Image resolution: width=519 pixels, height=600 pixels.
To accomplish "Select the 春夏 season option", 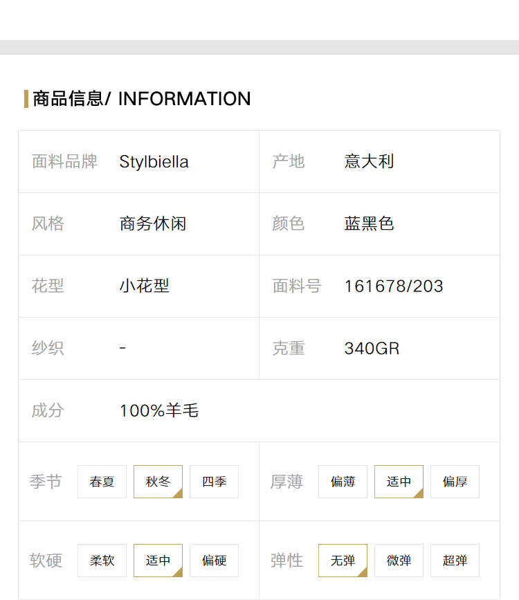I will pyautogui.click(x=102, y=482).
